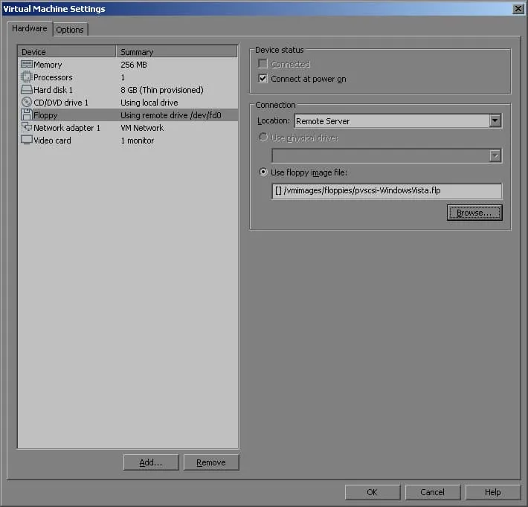Click the VM Network summary value
Screen dimensions: 528x507
point(142,128)
